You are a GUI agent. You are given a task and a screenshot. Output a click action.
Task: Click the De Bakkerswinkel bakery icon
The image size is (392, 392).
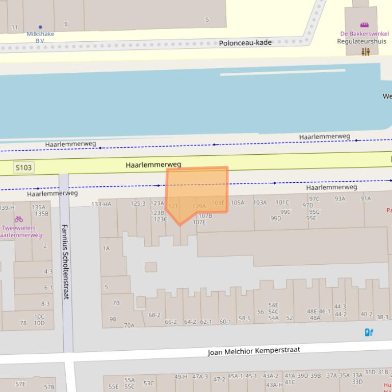point(364,25)
